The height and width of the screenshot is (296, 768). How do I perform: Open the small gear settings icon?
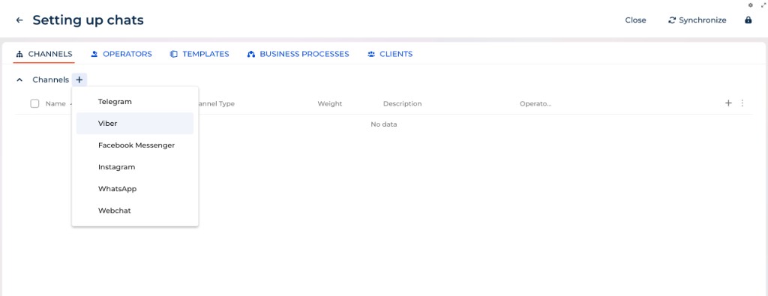750,5
